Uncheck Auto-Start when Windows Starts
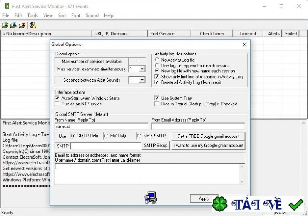 pyautogui.click(x=57, y=98)
